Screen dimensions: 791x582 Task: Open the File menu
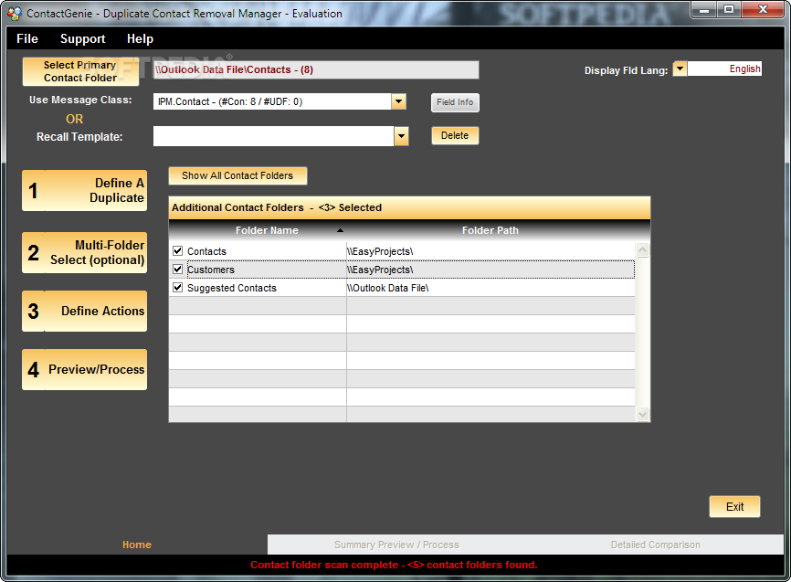click(27, 39)
